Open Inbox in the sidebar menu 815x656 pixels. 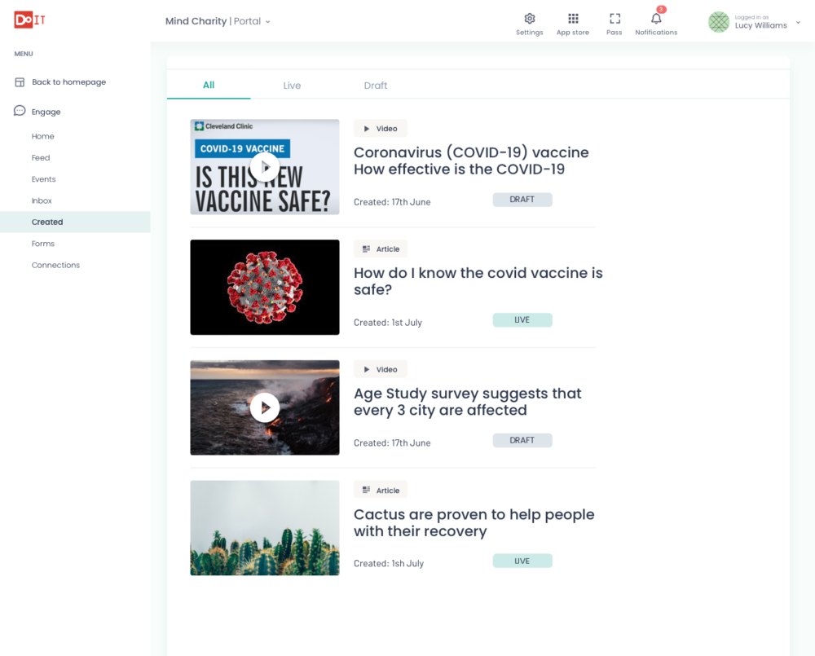[42, 200]
